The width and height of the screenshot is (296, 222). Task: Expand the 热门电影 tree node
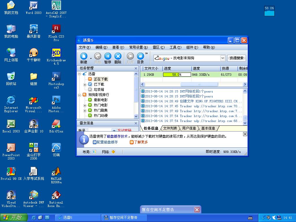pyautogui.click(x=85, y=106)
